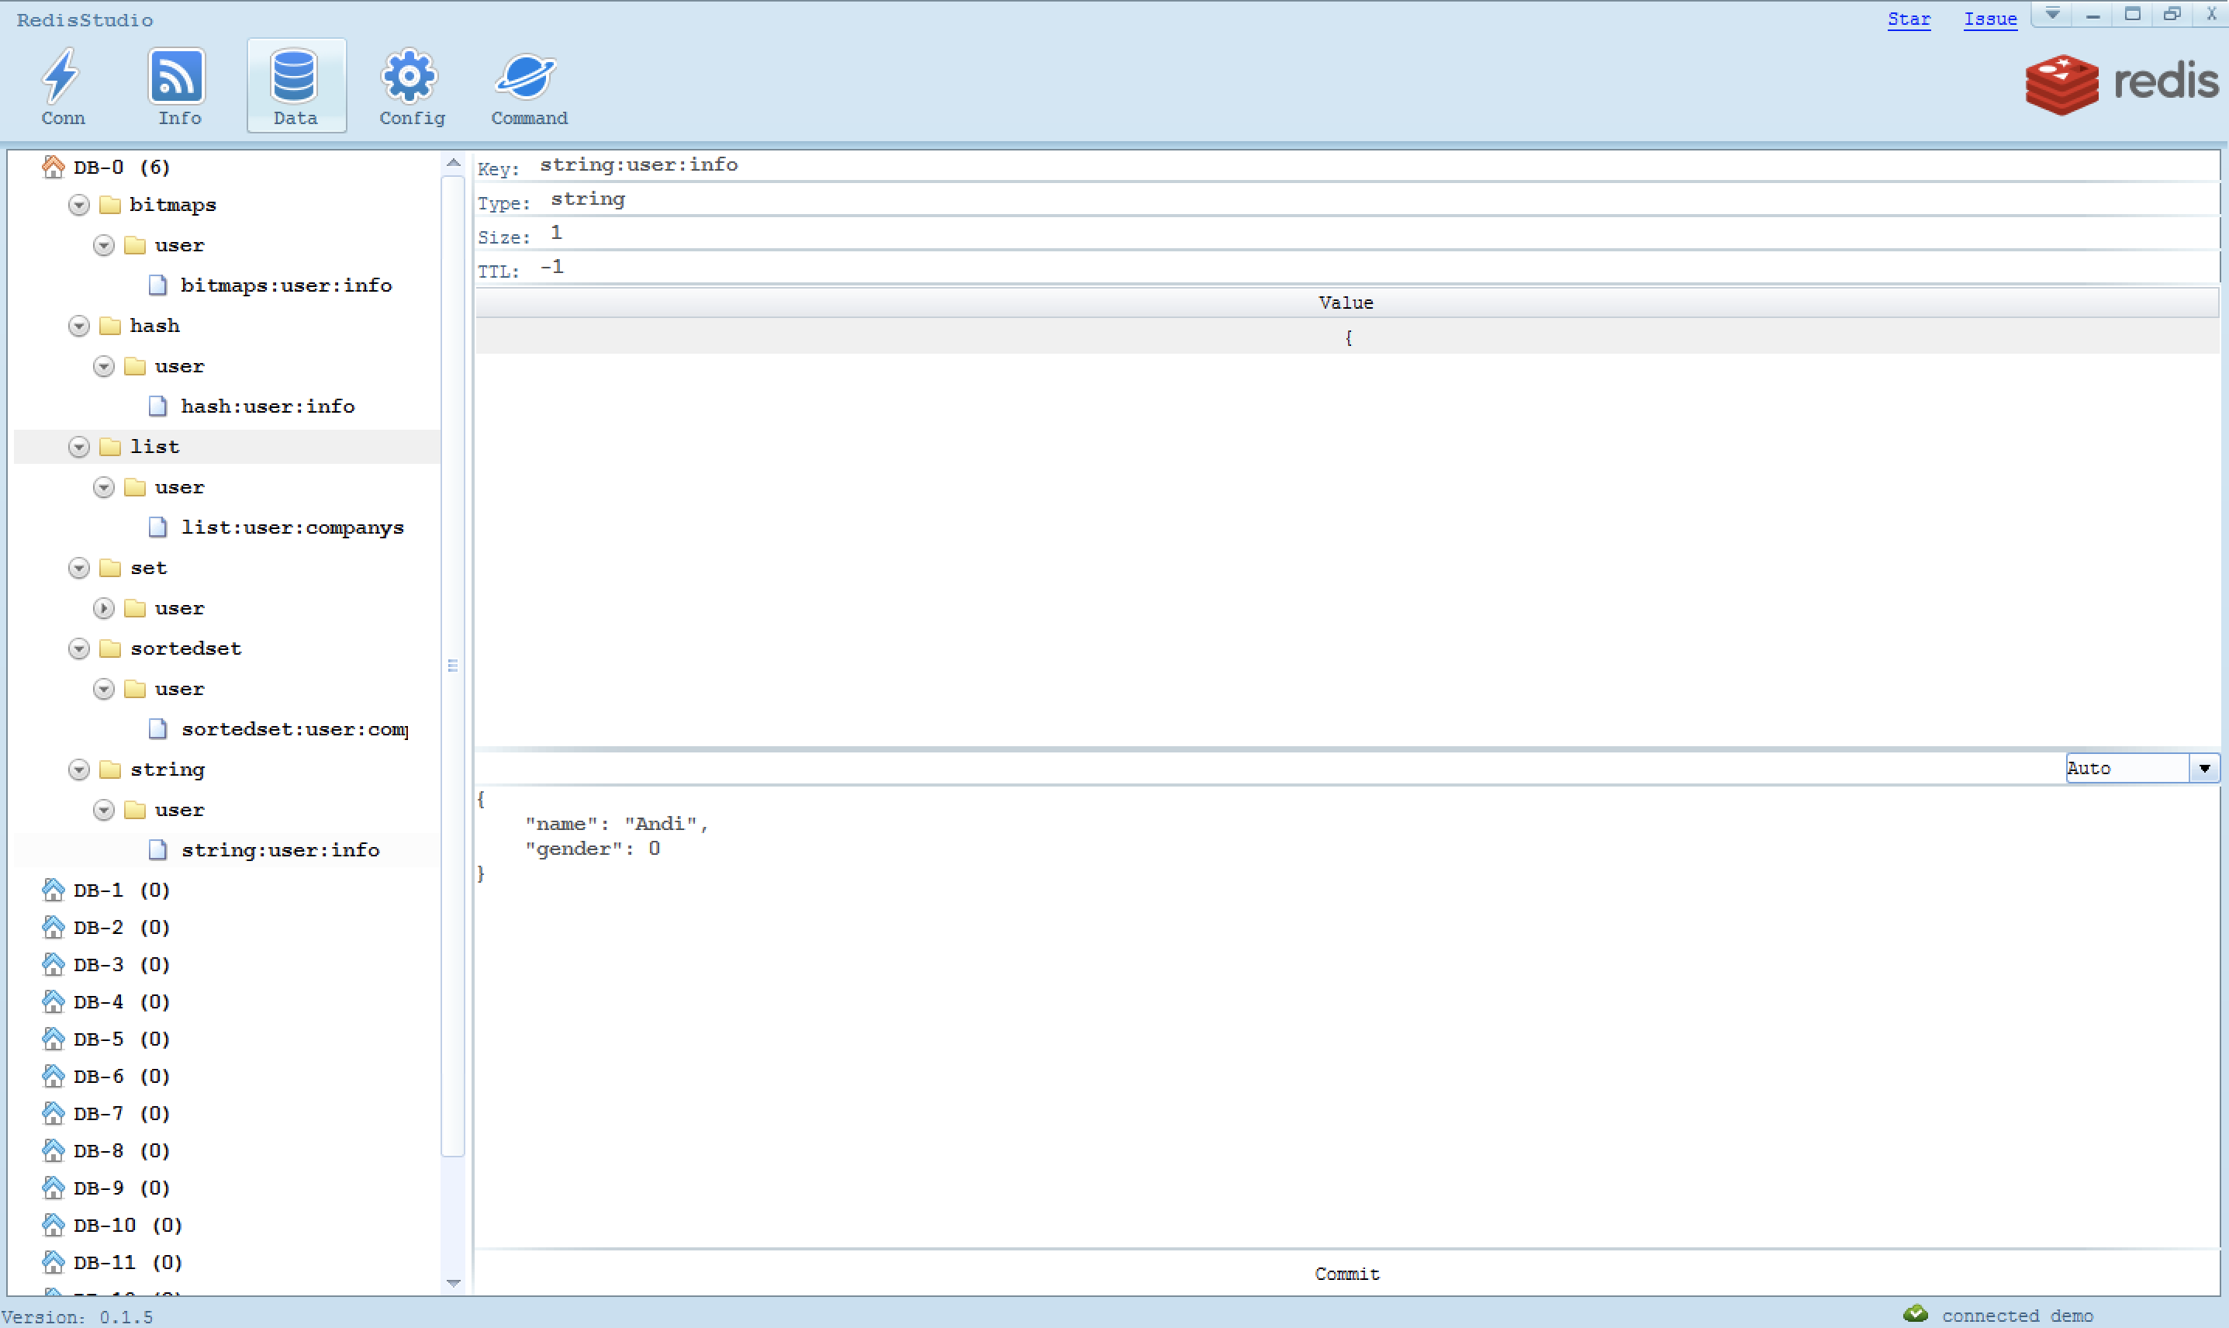Click the Value column header

(1346, 303)
